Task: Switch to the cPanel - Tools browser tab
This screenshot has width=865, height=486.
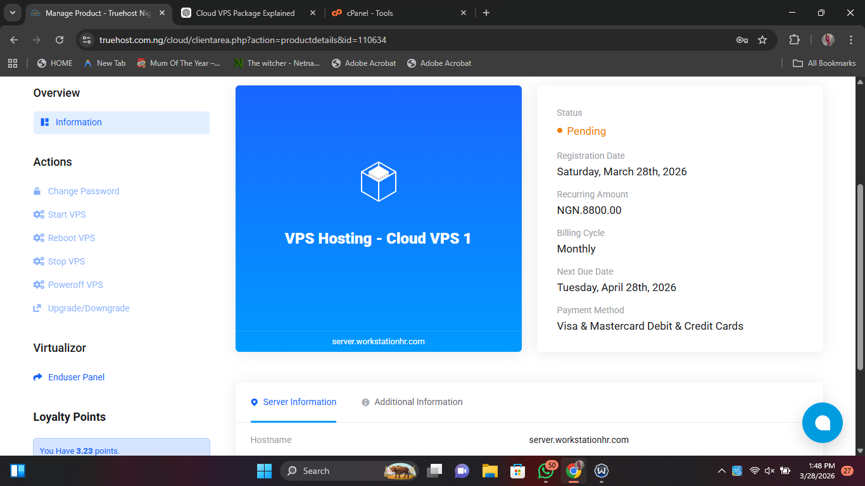Action: [x=400, y=13]
